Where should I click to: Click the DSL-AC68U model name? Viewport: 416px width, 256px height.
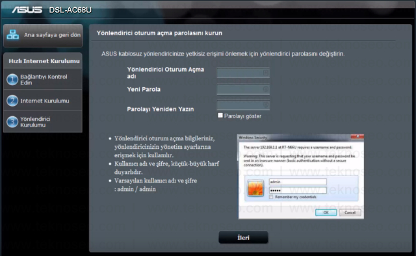pyautogui.click(x=70, y=10)
